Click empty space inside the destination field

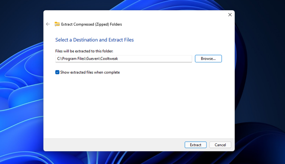click(x=154, y=59)
